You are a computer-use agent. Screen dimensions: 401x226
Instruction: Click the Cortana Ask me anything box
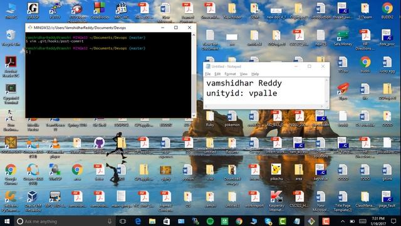[x=65, y=221]
